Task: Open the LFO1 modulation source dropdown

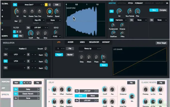Action: 17,54
